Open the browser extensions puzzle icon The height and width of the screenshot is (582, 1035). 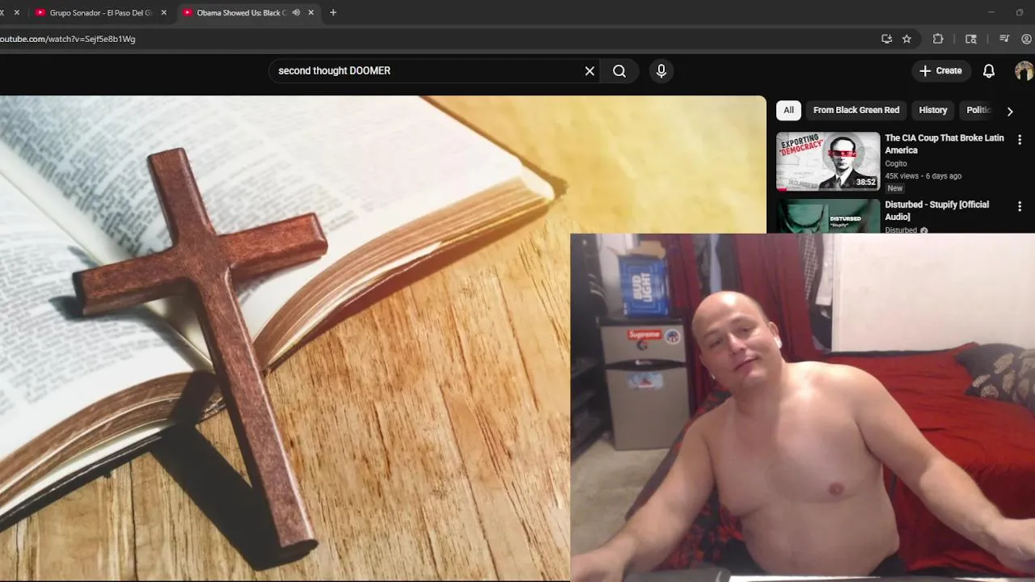[x=938, y=39]
